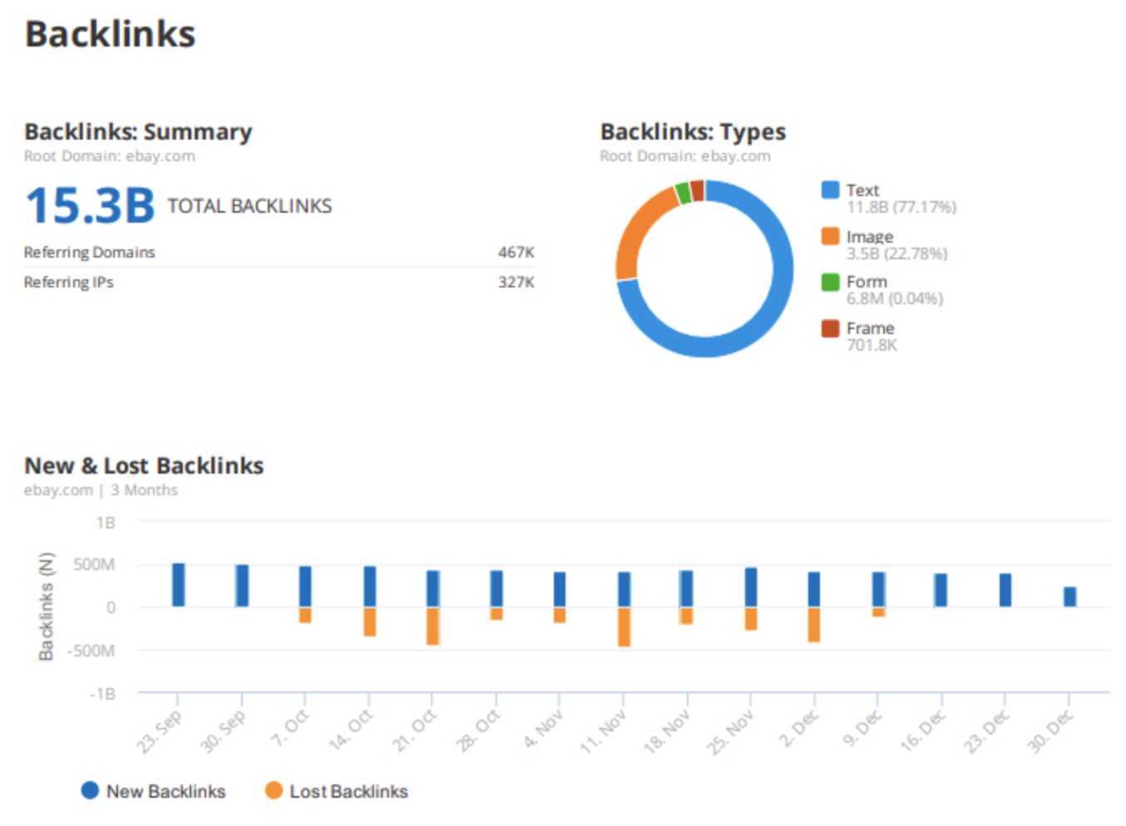This screenshot has width=1126, height=826.
Task: Click the TOTAL BACKLINKS label
Action: [x=249, y=206]
